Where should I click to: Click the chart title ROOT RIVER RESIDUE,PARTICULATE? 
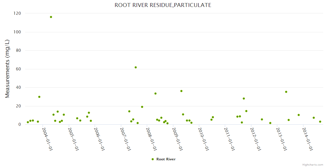163,5
